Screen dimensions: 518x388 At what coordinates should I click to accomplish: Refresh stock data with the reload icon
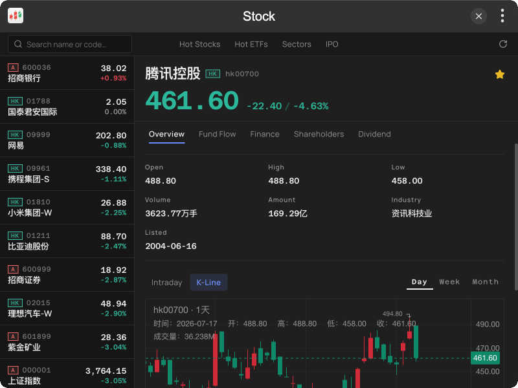pos(503,44)
